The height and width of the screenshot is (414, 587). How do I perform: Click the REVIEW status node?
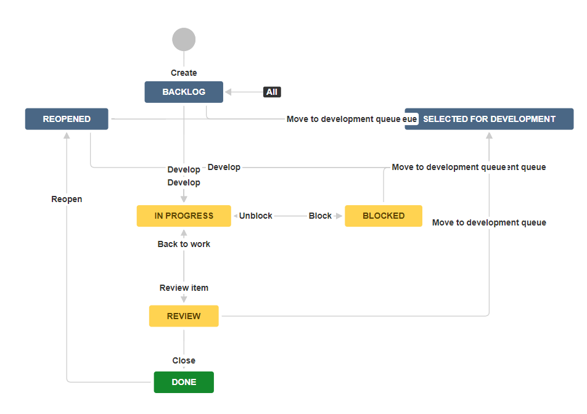point(184,315)
